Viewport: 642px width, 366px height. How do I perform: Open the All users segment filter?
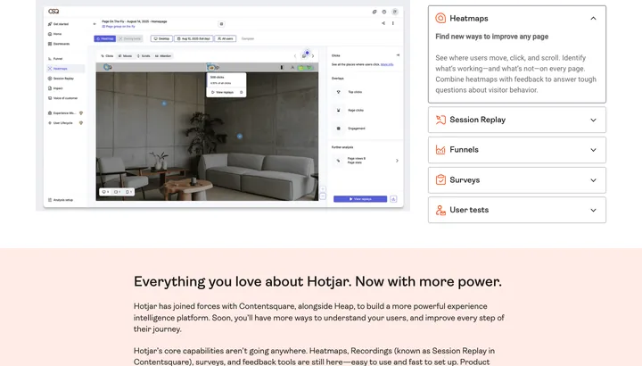point(226,38)
